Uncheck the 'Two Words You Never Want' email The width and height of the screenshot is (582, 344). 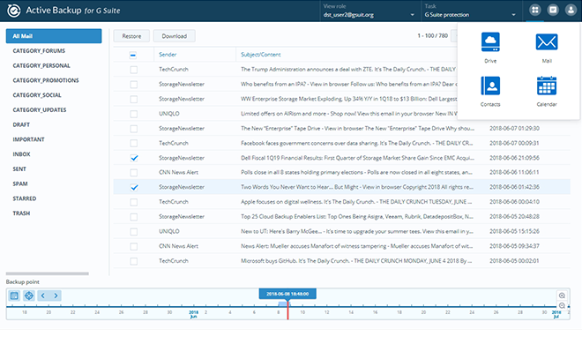pyautogui.click(x=134, y=187)
